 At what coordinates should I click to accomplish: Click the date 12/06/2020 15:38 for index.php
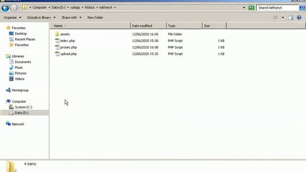[x=145, y=41]
